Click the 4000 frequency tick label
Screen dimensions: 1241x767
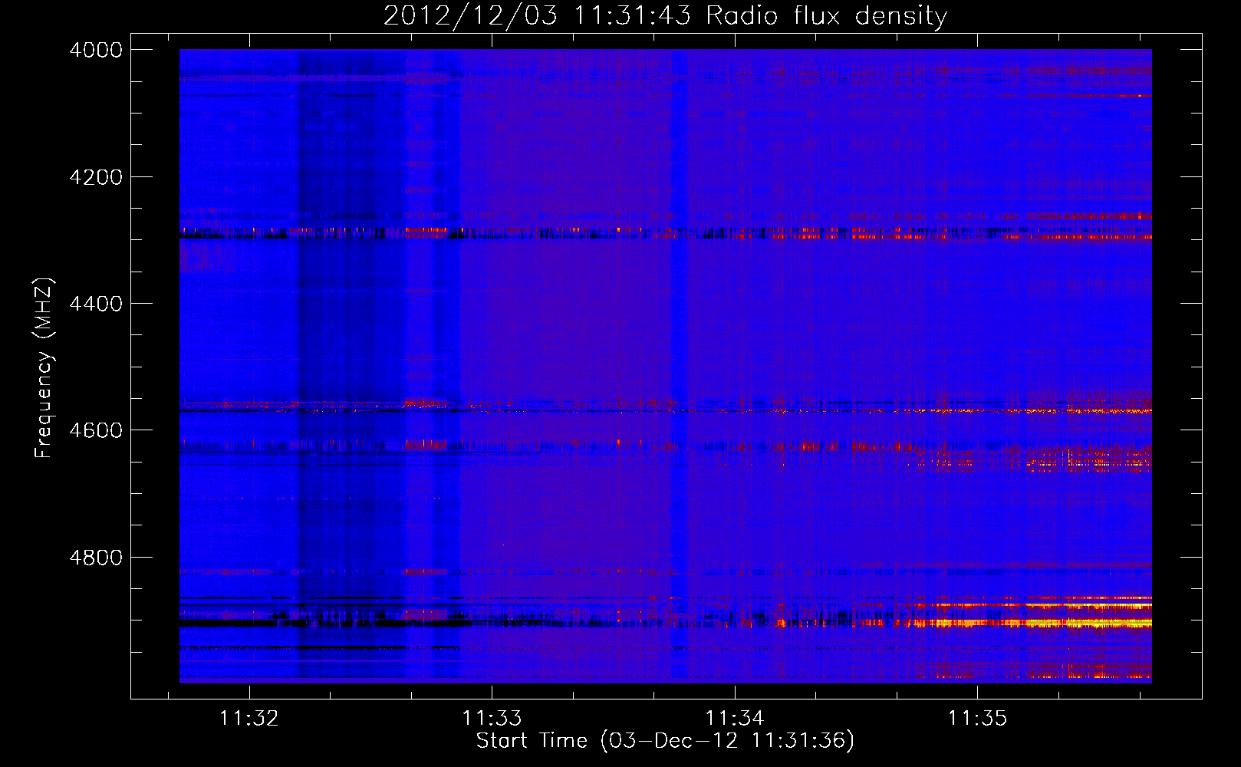[x=96, y=50]
